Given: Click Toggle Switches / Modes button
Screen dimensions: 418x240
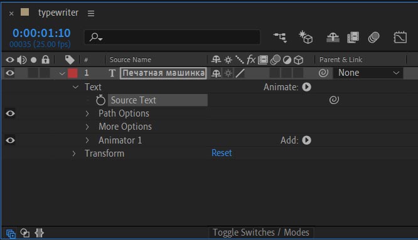Looking at the screenshot, I should tap(260, 232).
